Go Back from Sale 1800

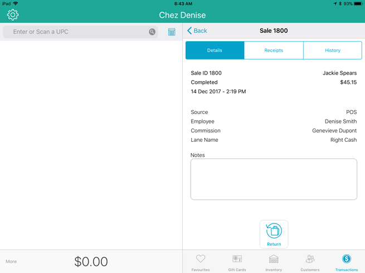(197, 31)
